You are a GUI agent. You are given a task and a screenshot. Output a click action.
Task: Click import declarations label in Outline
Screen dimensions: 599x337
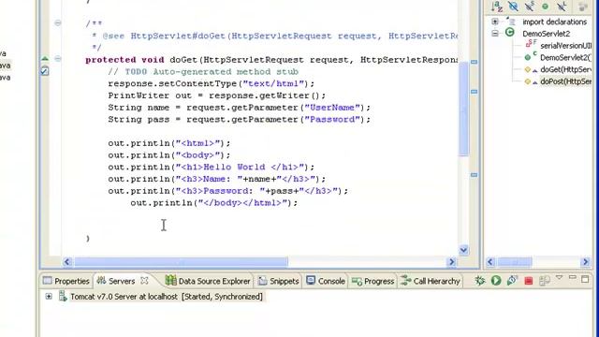coord(554,22)
